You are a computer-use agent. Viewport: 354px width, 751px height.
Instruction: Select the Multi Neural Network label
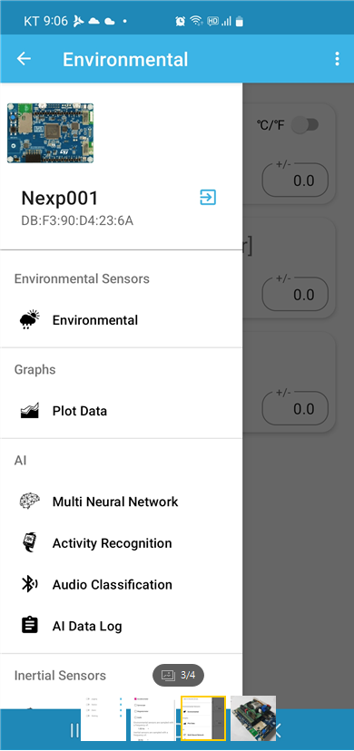tap(115, 502)
